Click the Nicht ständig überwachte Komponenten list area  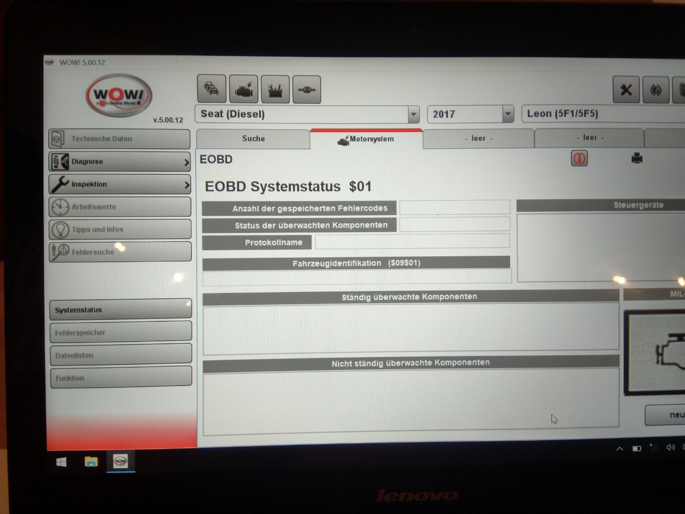tap(411, 402)
